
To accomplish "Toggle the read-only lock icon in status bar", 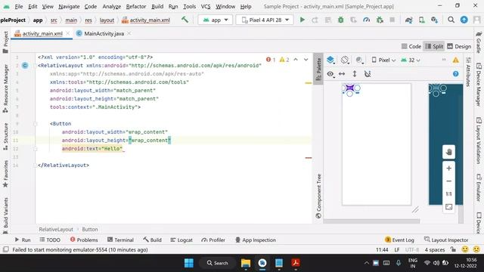I will click(453, 249).
